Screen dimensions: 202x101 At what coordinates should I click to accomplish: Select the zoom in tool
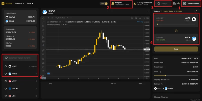(43, 54)
